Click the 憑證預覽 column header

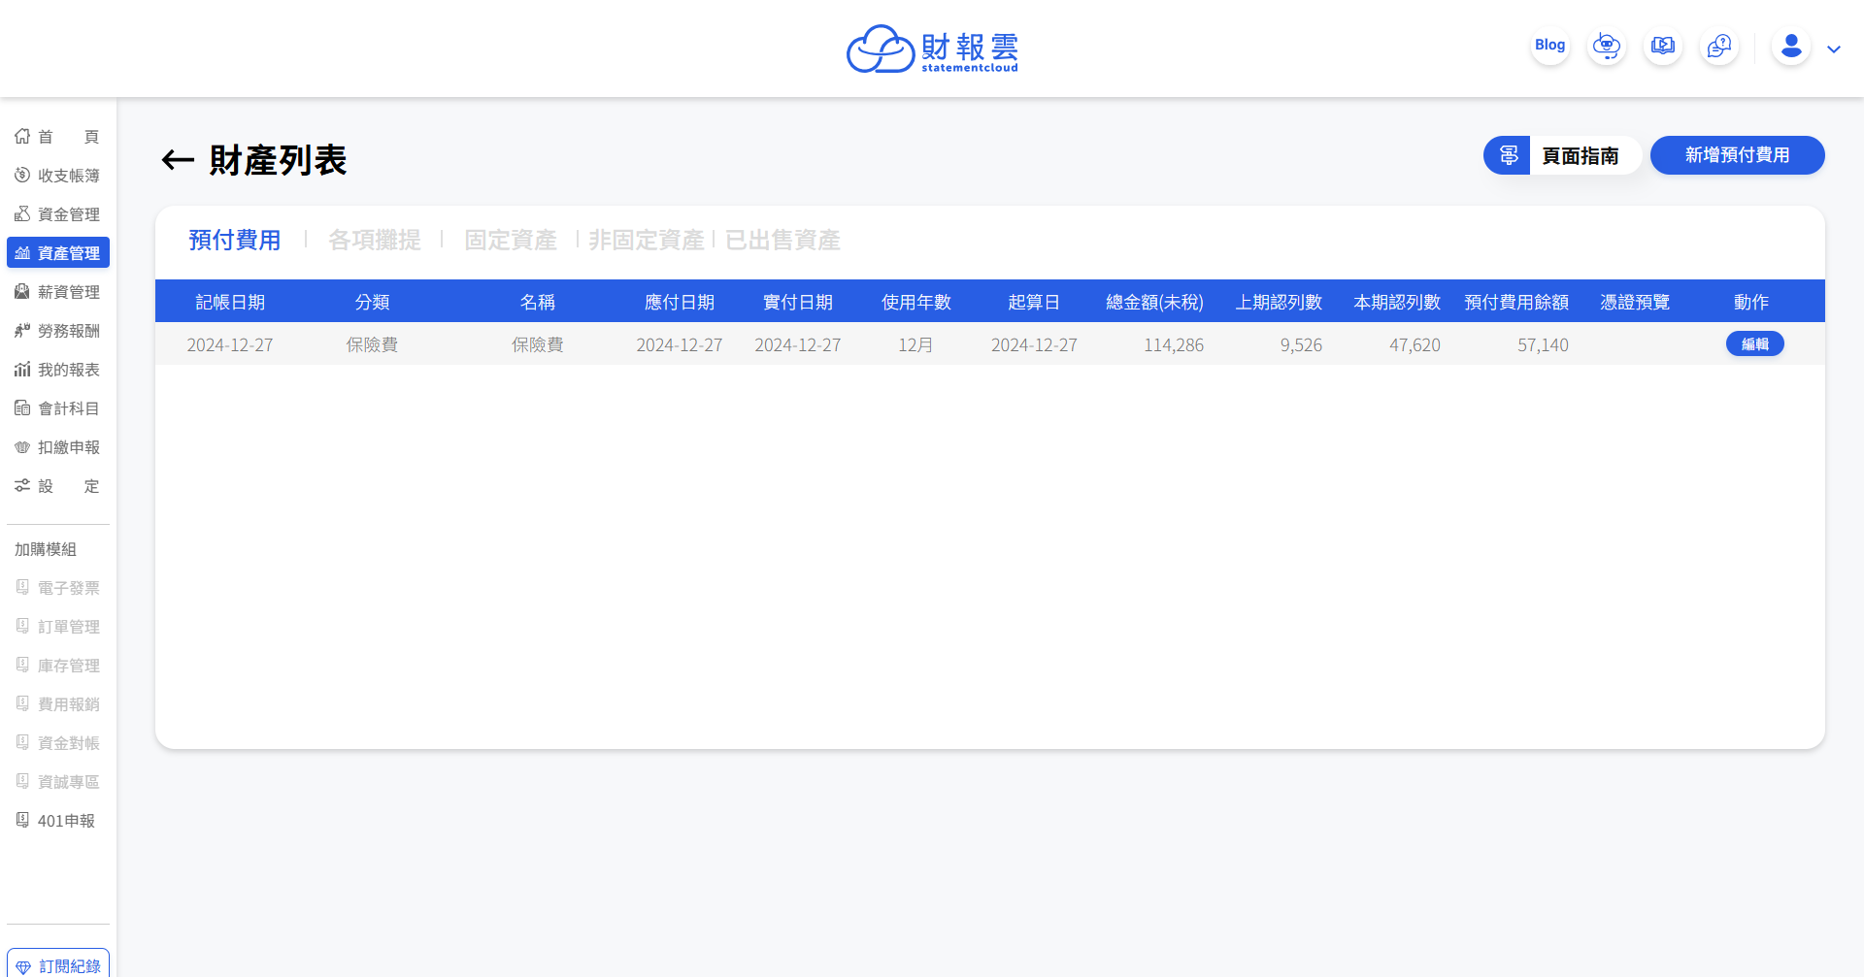tap(1635, 303)
